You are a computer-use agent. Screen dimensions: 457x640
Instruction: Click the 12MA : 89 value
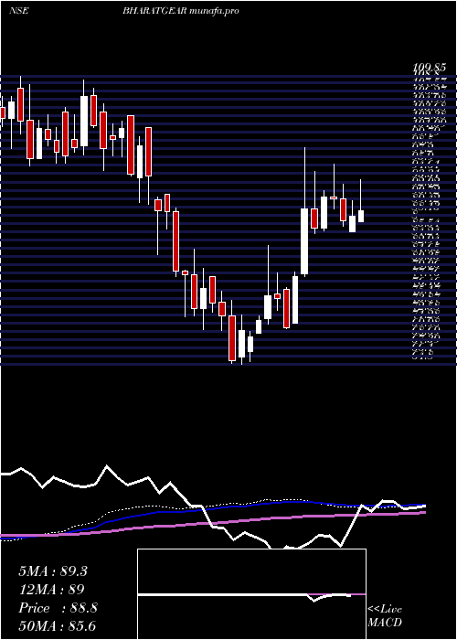tap(51, 590)
